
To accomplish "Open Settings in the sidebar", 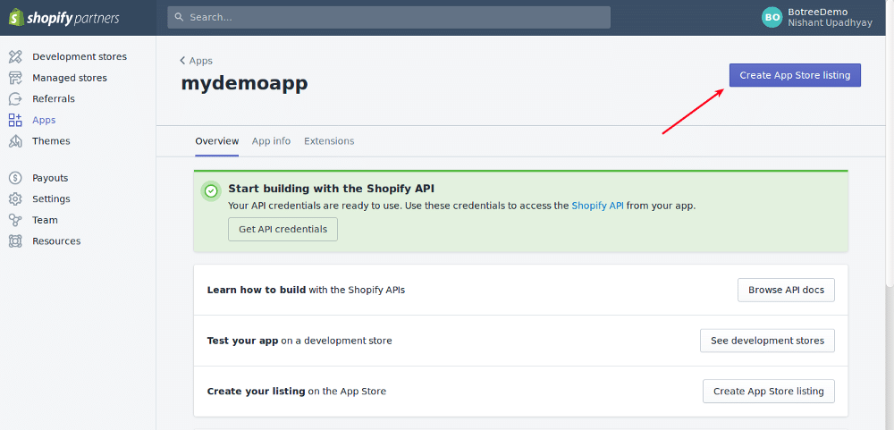I will (x=51, y=199).
